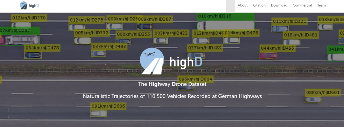Image resolution: width=344 pixels, height=127 pixels.
Task: Go to the Citation section
Action: [259, 5]
